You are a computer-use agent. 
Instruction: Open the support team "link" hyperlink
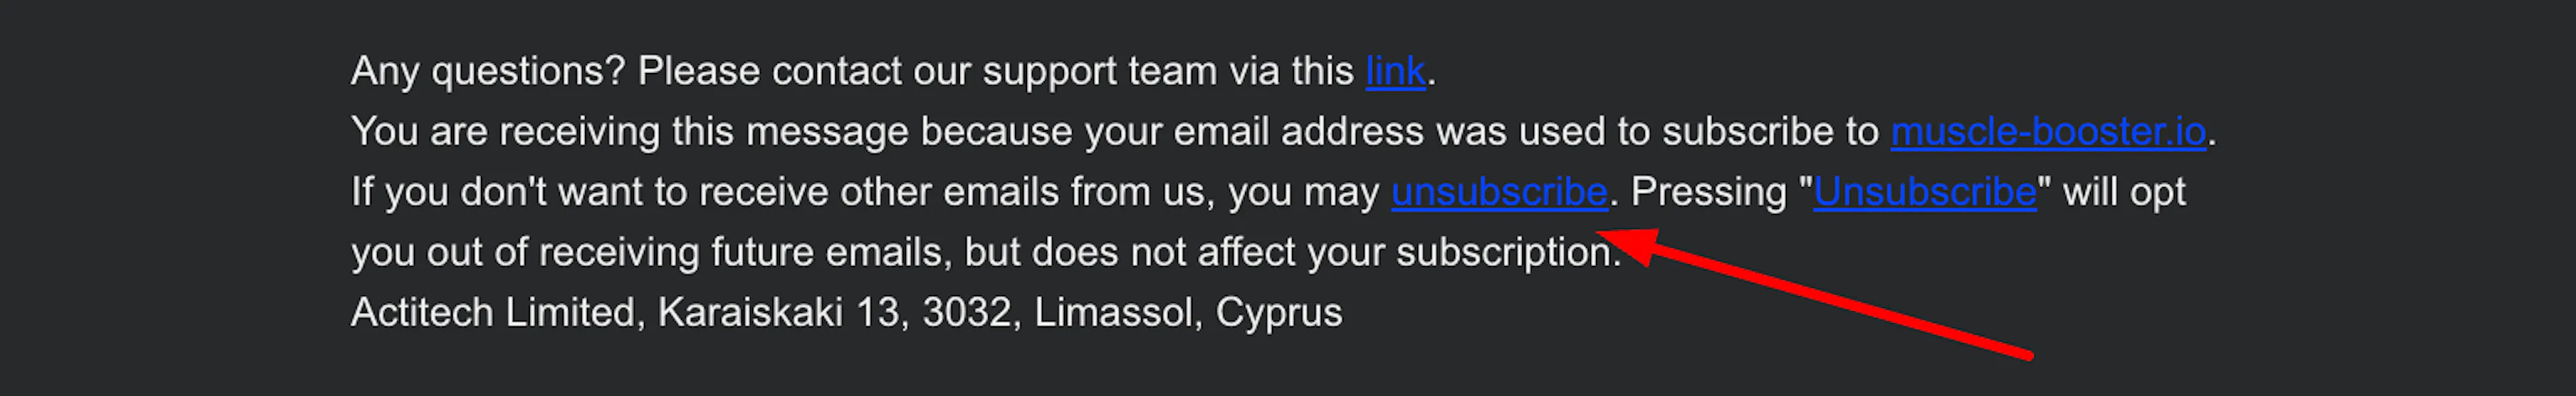click(x=1395, y=72)
